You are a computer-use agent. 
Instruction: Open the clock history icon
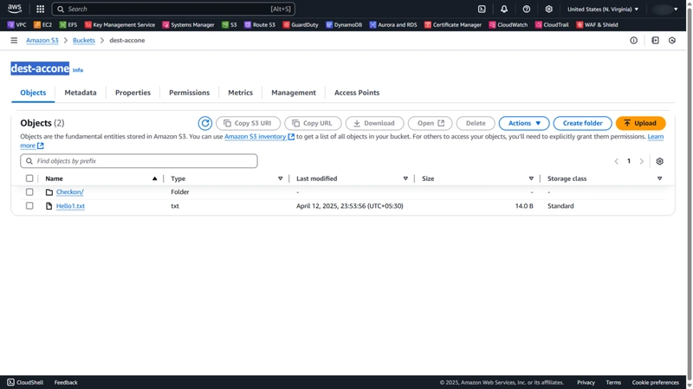coord(672,40)
